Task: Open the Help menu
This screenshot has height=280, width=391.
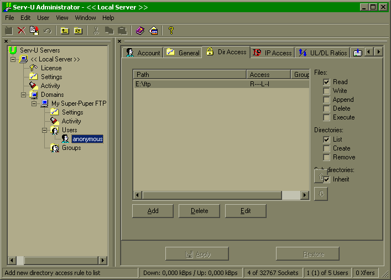Action: click(x=108, y=18)
